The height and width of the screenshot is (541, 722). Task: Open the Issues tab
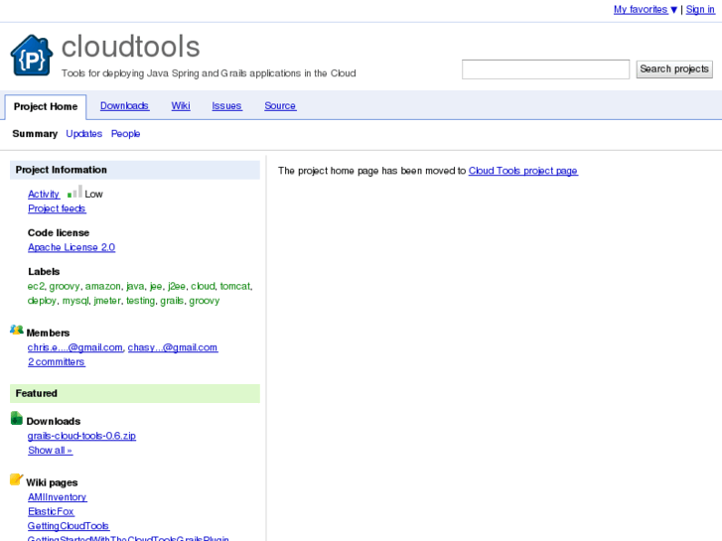pos(226,106)
